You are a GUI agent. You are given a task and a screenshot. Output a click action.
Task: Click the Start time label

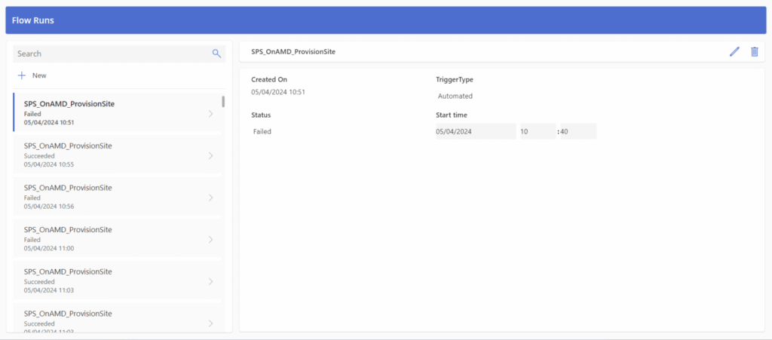click(x=452, y=115)
